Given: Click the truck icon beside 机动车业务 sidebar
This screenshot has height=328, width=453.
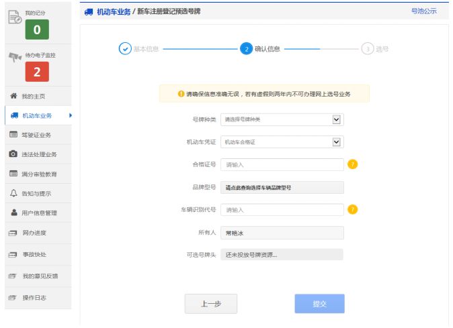Looking at the screenshot, I should pos(14,115).
